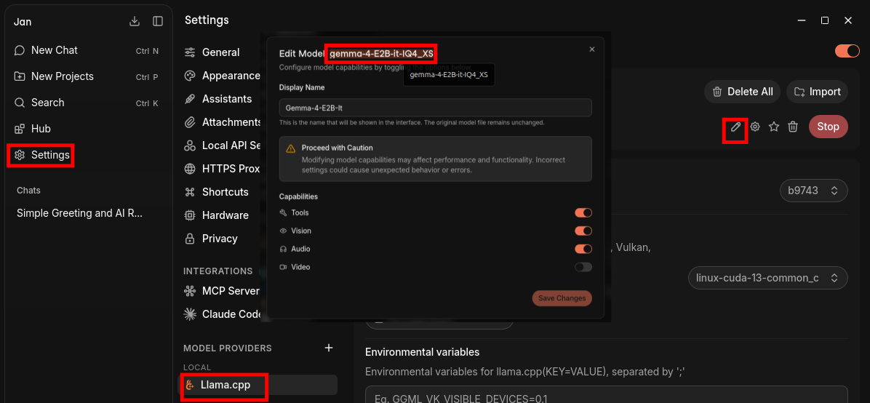The width and height of the screenshot is (870, 403).
Task: Close the Edit Model dialog
Action: [592, 49]
